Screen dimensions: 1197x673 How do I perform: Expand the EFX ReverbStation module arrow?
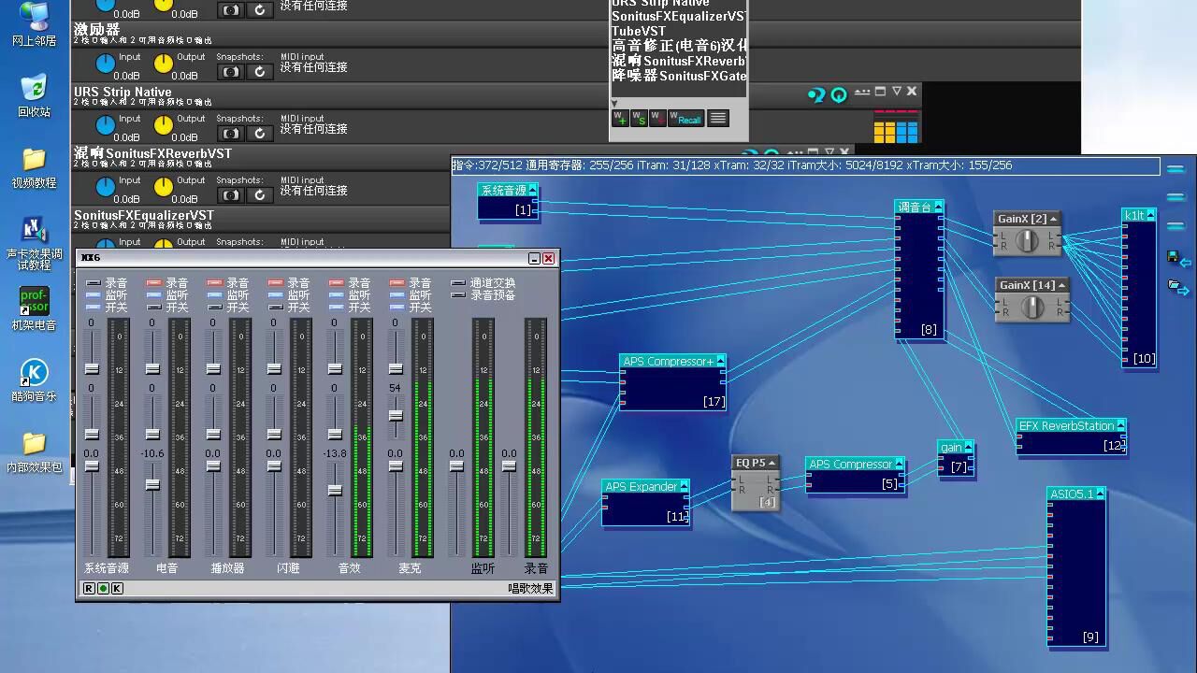tap(1120, 425)
